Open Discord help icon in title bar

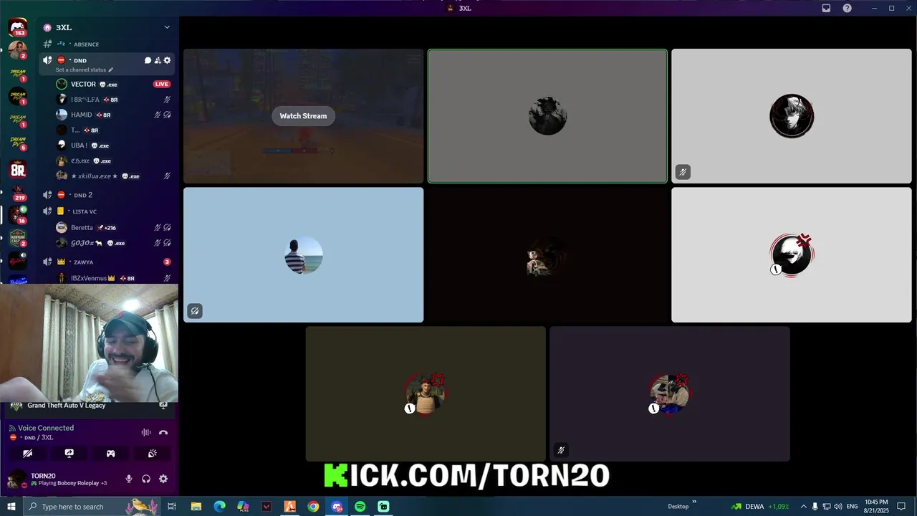[x=848, y=8]
